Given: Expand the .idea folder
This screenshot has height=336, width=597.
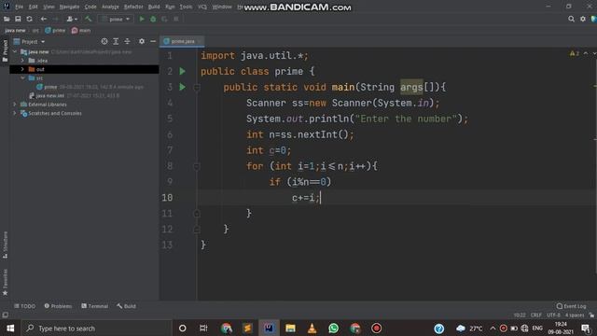Looking at the screenshot, I should click(x=22, y=61).
